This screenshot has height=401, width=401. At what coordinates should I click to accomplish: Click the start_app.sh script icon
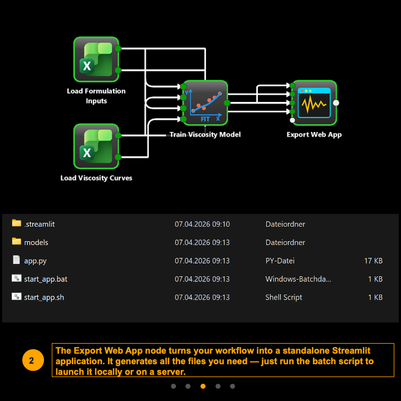point(16,297)
